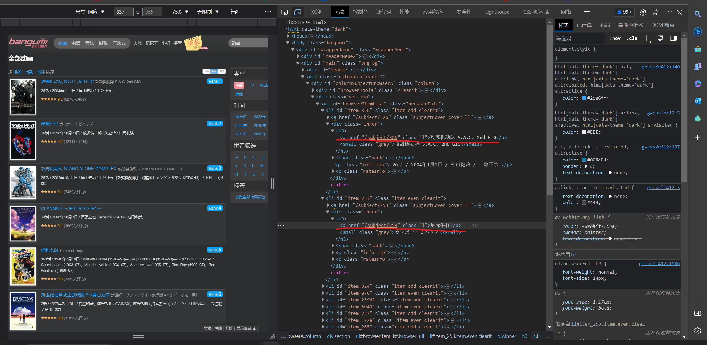Click the #2ea6ff color swatch
The image size is (707, 345).
tap(584, 98)
